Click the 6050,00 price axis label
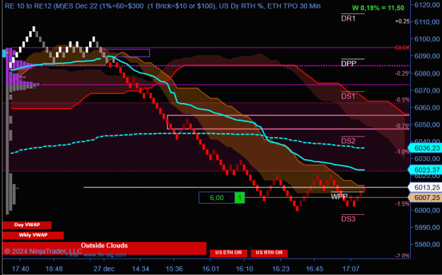 pos(427,124)
